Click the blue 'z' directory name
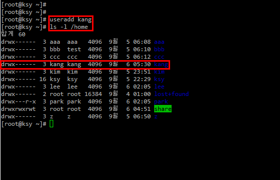Image resolution: width=280 pixels, height=180 pixels. click(156, 117)
